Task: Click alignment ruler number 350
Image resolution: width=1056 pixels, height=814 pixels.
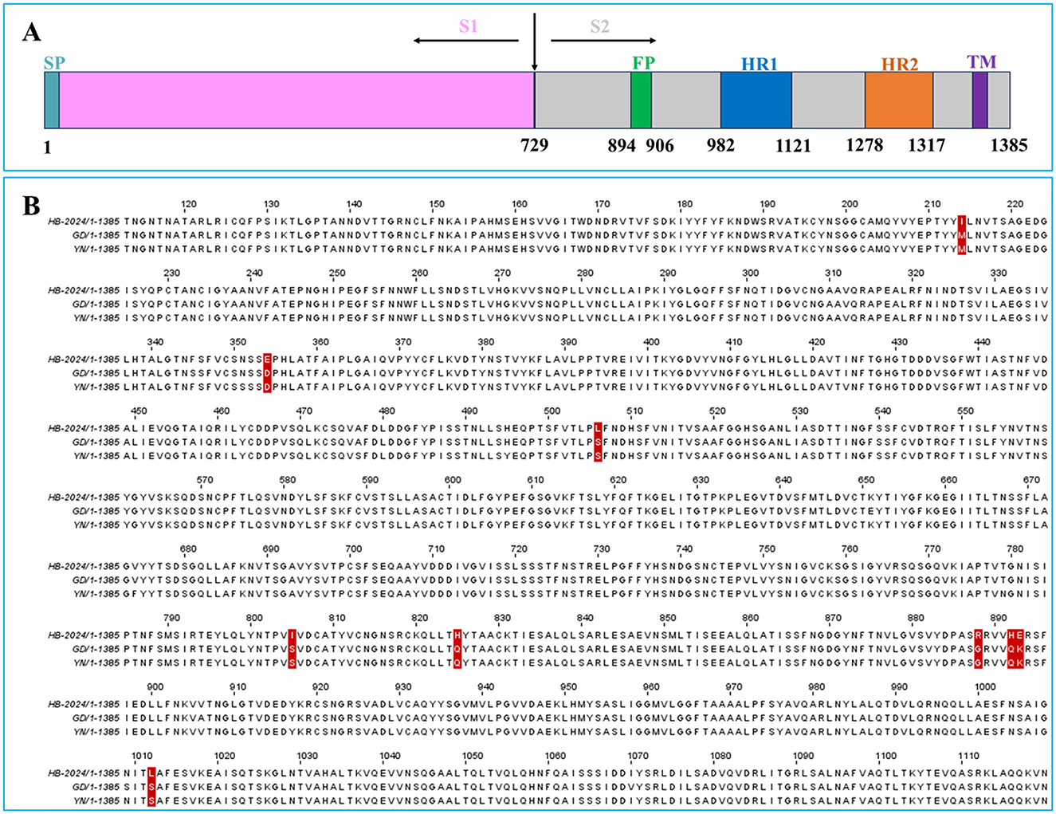Action: pyautogui.click(x=238, y=342)
